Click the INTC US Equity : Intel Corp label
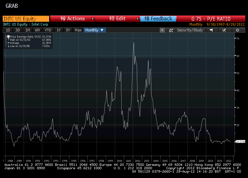248x178 pixels. pos(26,24)
